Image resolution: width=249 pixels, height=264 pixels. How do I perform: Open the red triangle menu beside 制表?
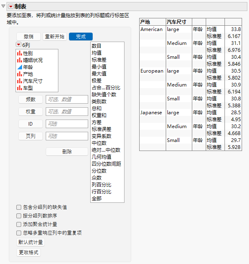coord(11,7)
